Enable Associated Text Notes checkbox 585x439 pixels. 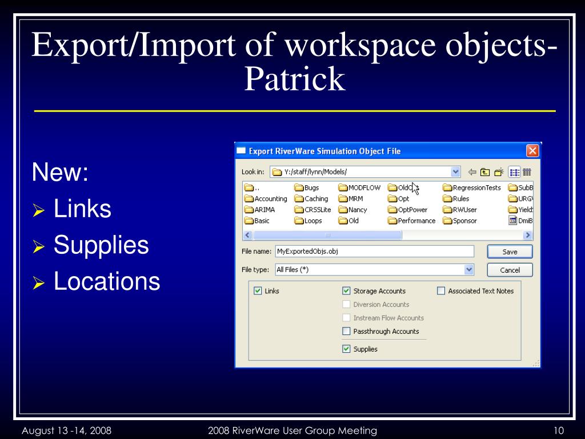[441, 291]
